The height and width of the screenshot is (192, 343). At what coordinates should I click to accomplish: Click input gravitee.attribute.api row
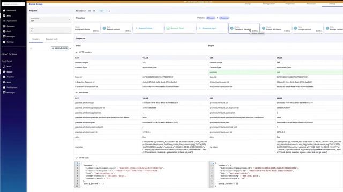coord(141,103)
